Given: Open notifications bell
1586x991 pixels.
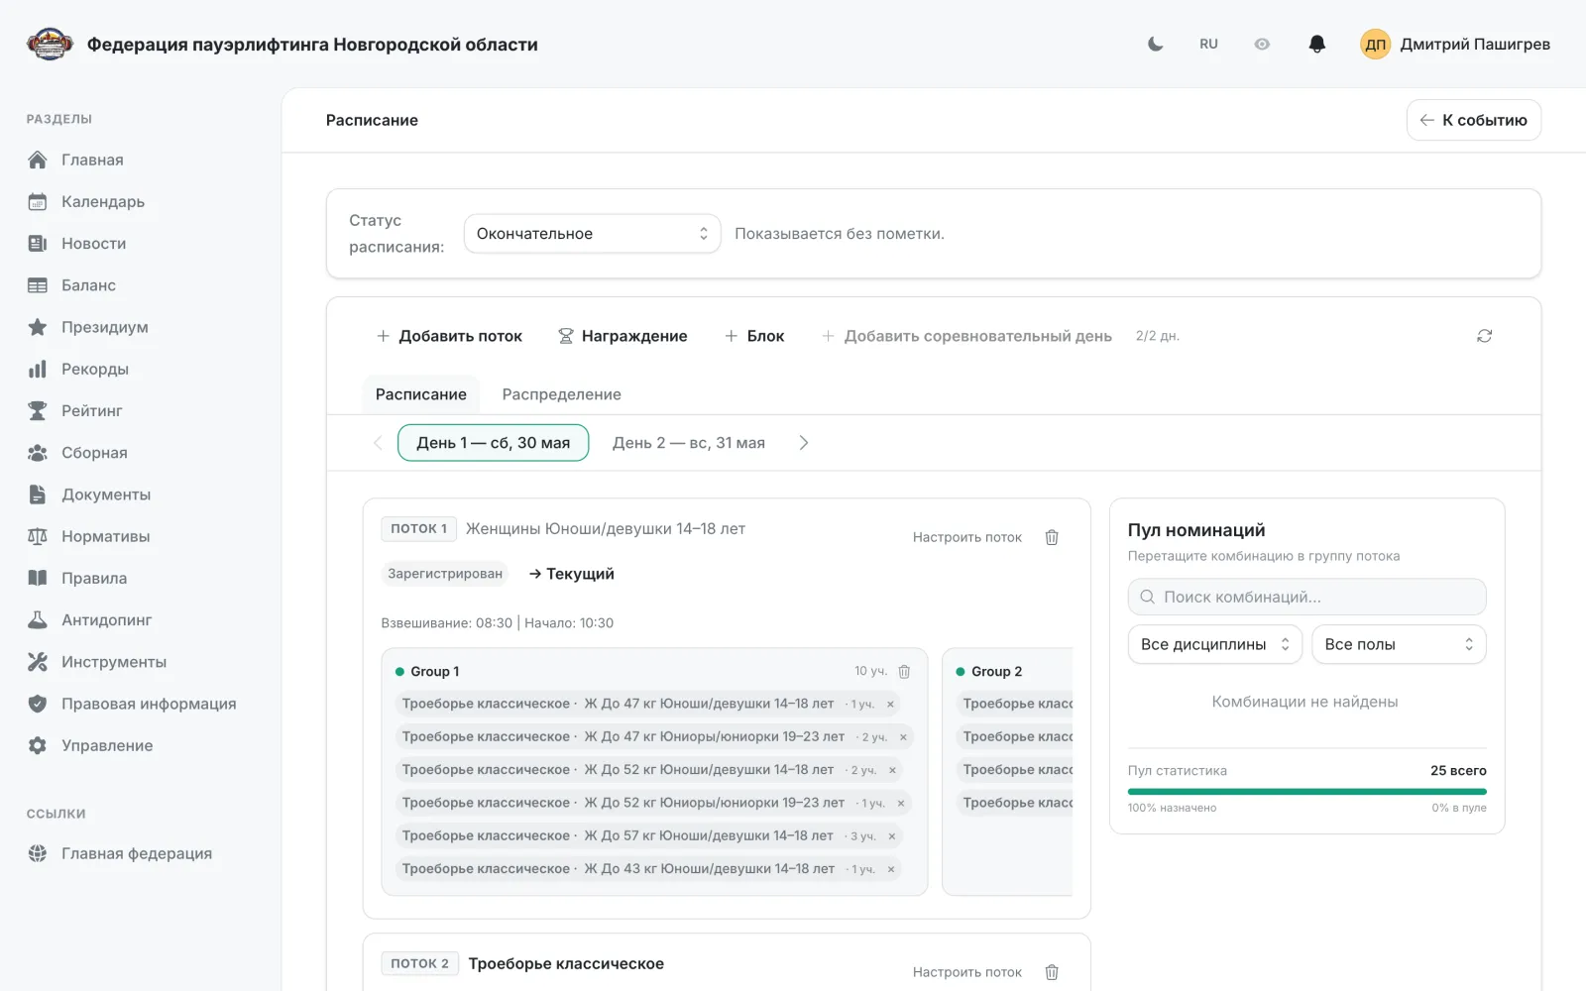Looking at the screenshot, I should pos(1316,44).
